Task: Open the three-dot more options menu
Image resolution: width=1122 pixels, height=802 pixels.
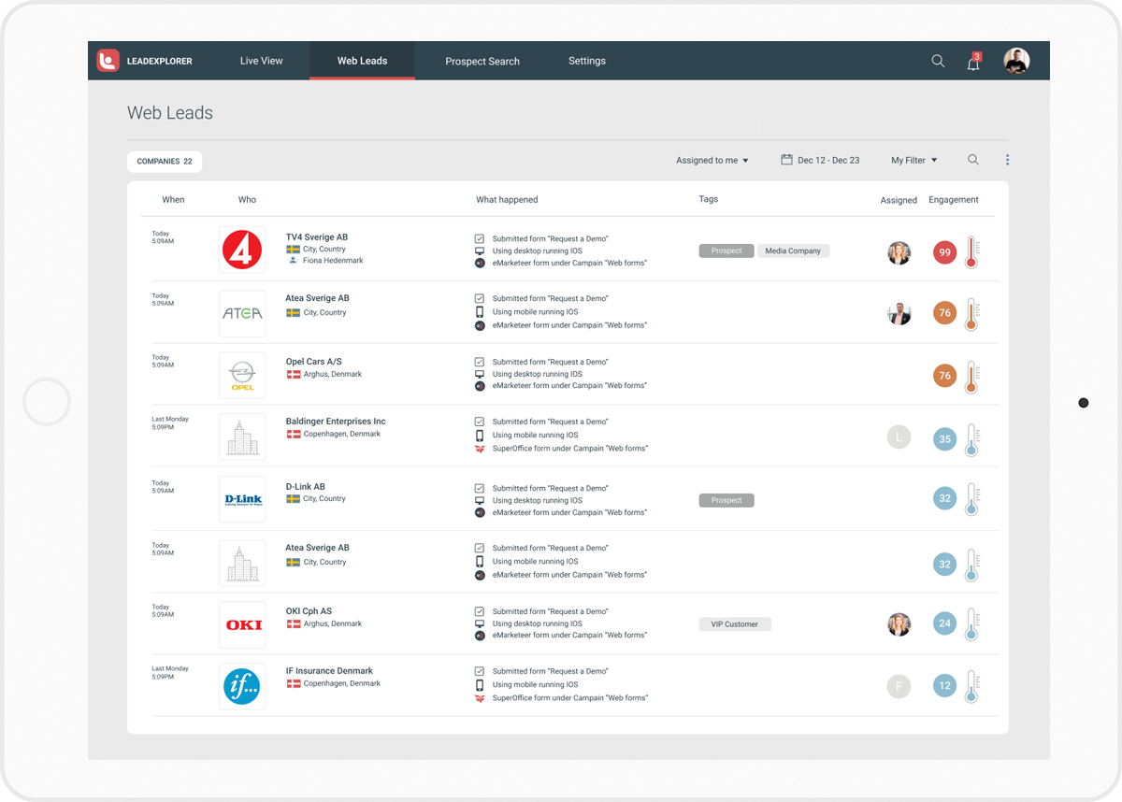Action: tap(1007, 160)
